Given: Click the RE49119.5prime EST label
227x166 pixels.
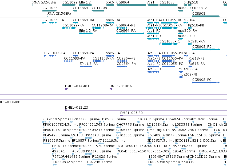Looking at the screenshot, I should [56, 119].
